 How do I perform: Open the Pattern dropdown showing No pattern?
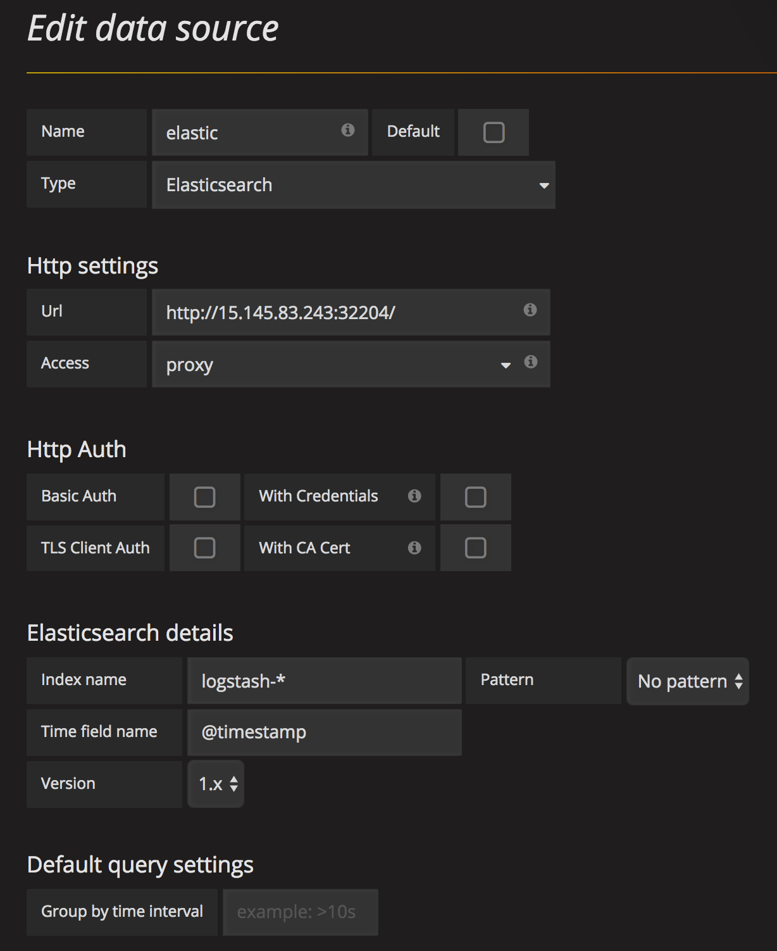point(688,681)
